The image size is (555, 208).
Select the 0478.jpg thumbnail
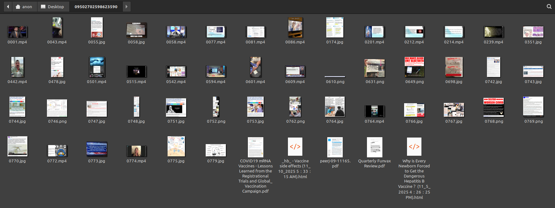[x=57, y=67]
